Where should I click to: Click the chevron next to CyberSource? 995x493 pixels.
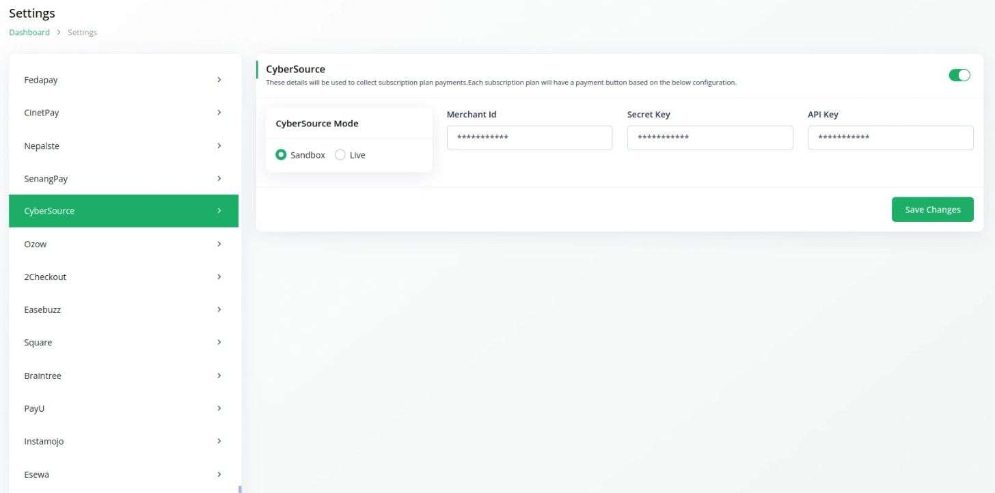point(219,211)
